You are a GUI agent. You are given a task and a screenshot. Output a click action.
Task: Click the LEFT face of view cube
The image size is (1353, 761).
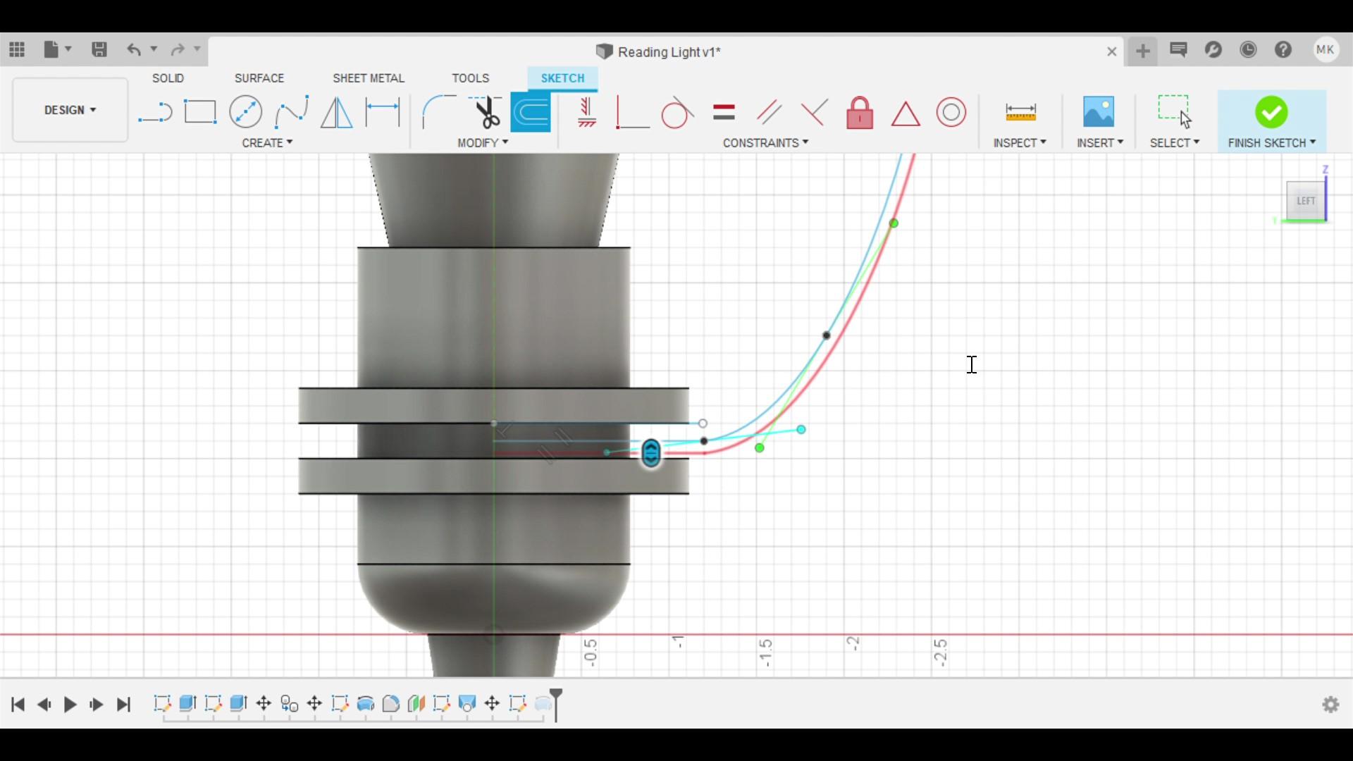[x=1305, y=201]
